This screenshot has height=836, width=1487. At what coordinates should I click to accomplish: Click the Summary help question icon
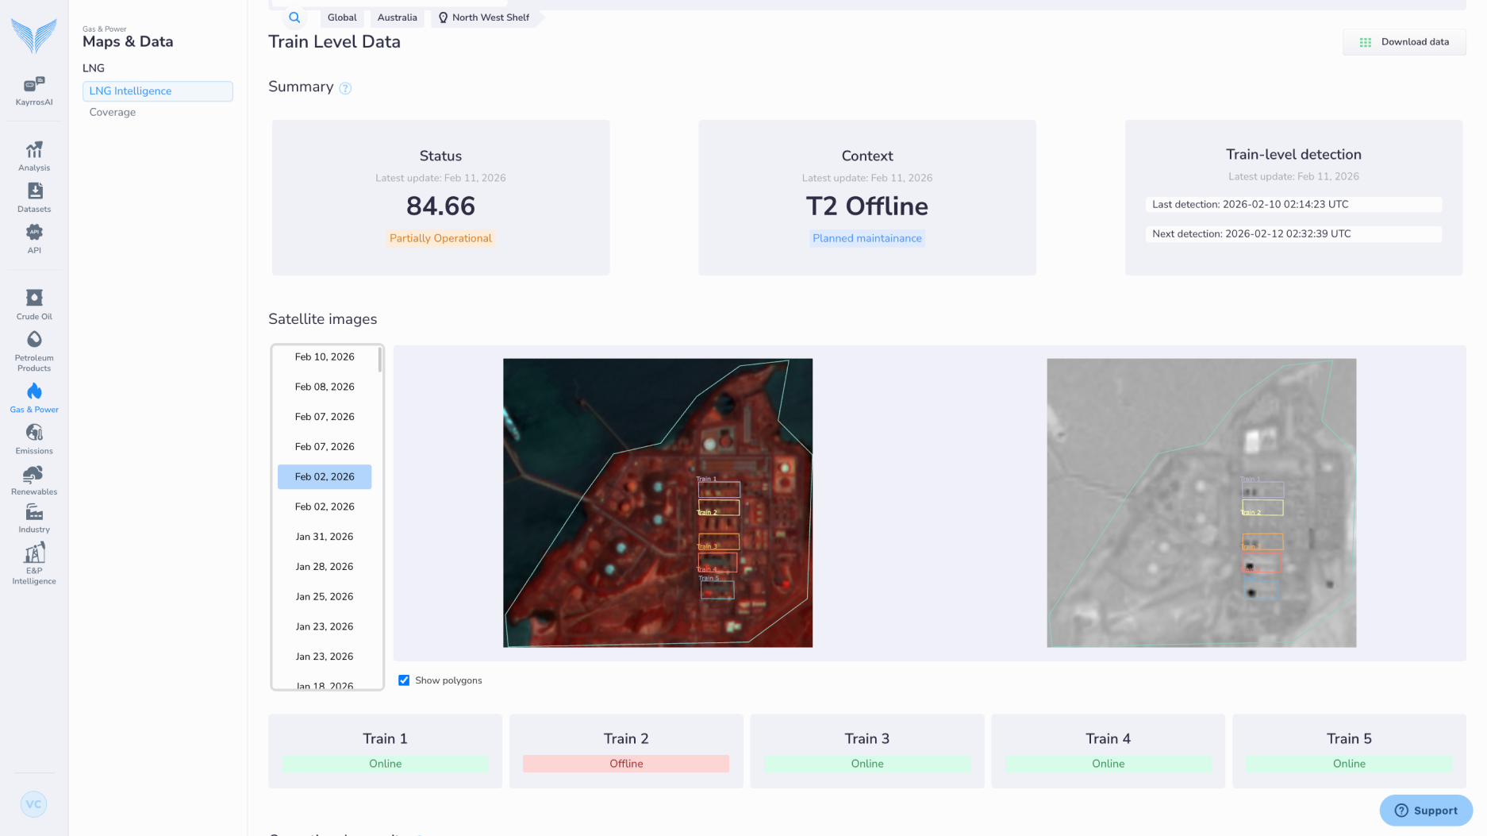(345, 88)
